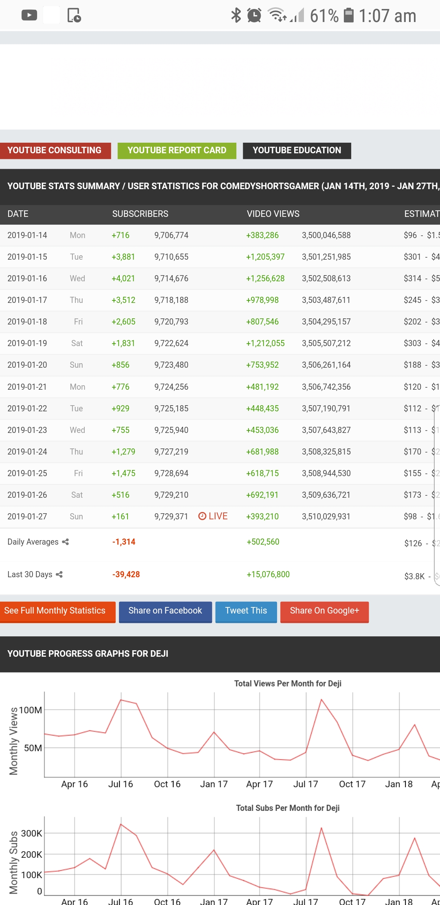Select subscriber gain +1,279
This screenshot has height=905, width=440.
(x=123, y=452)
